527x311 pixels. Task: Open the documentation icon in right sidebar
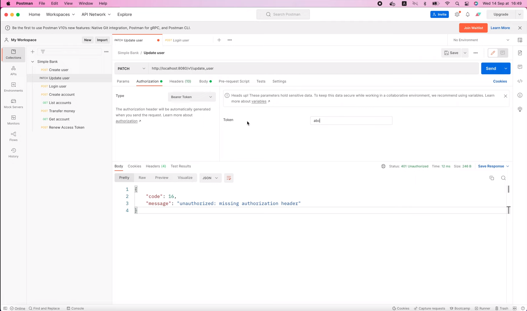(520, 53)
